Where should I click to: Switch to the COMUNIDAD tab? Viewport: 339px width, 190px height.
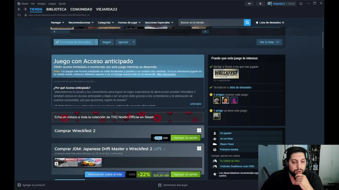tap(81, 9)
